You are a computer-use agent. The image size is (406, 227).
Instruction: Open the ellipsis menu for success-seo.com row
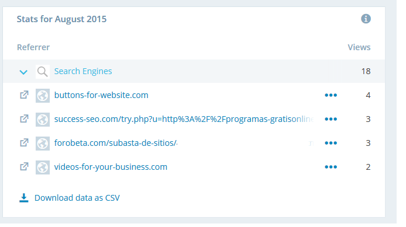tap(331, 119)
